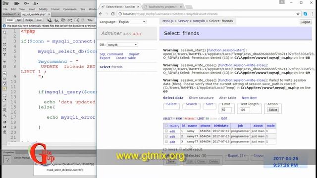Close the my_sql_update.php document tab
Image resolution: width=317 pixels, height=178 pixels.
pos(49,14)
